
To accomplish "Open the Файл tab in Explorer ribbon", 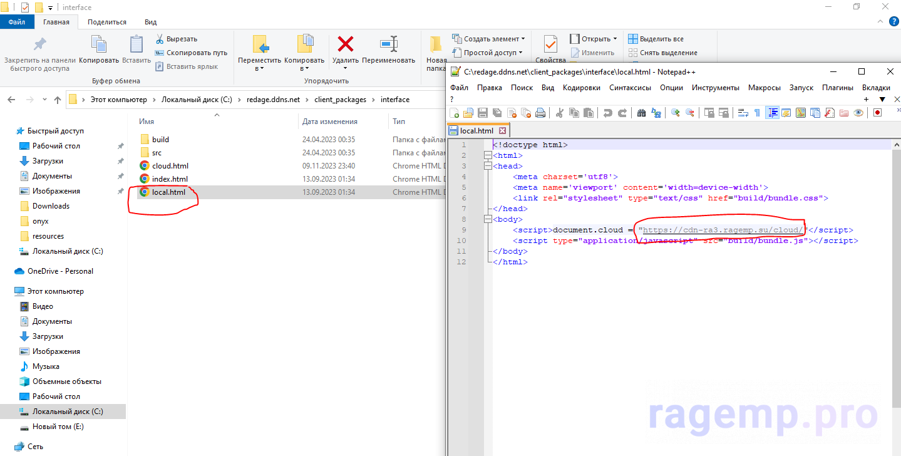I will (x=17, y=22).
